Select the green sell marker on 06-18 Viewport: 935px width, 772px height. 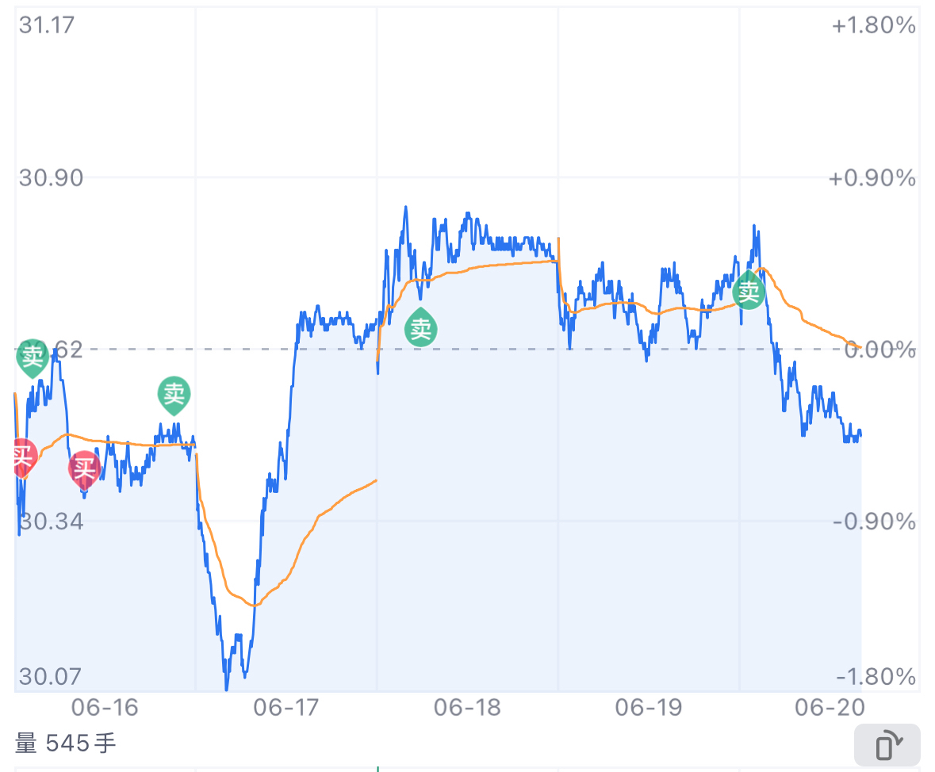click(421, 327)
